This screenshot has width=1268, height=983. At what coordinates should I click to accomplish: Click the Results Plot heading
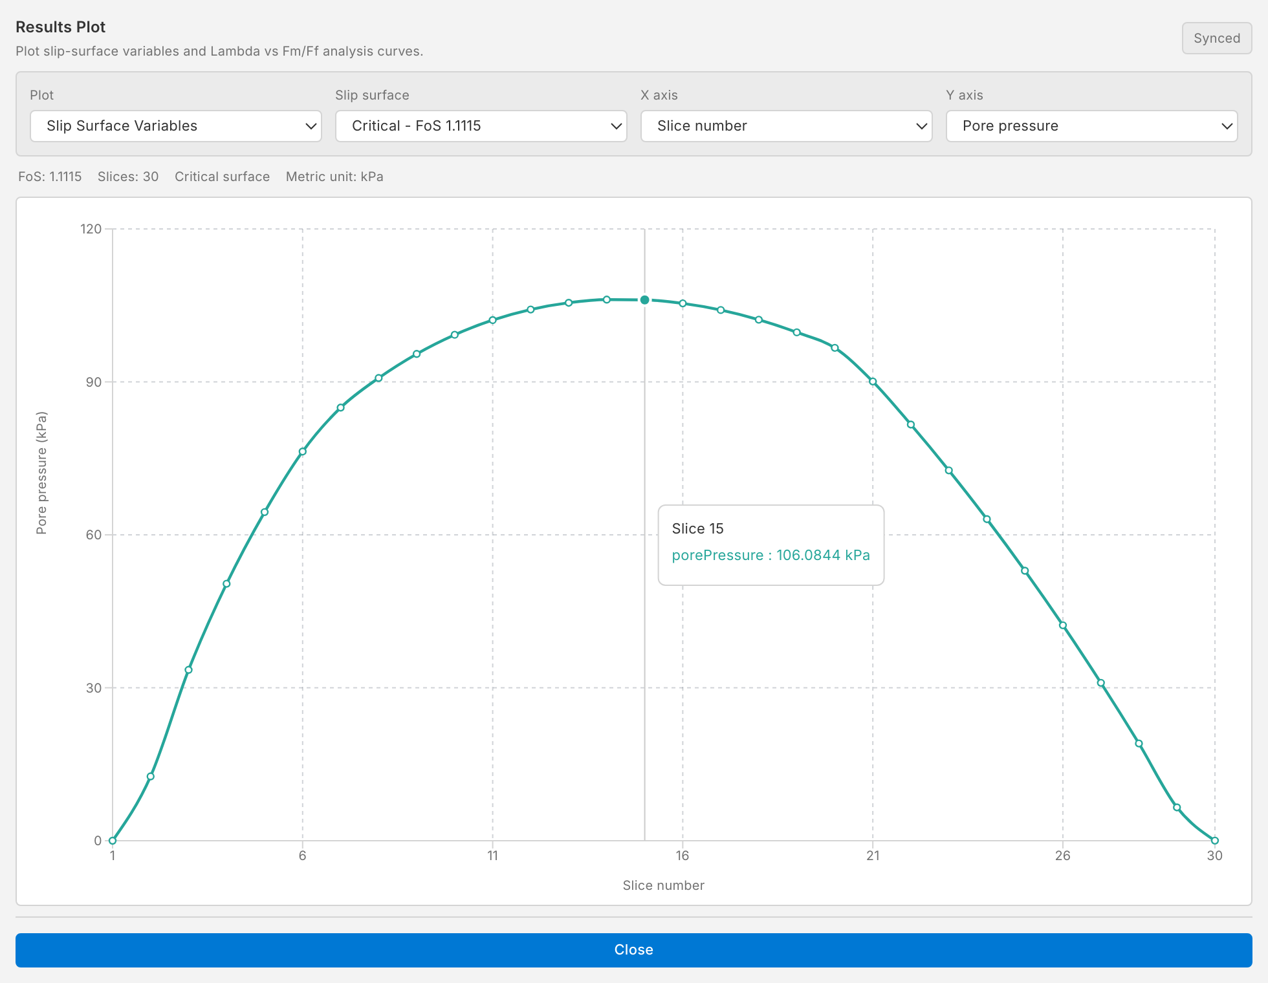tap(60, 27)
